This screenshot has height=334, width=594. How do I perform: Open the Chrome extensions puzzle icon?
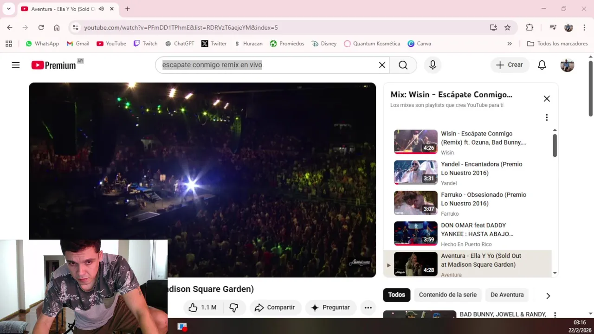coord(529,27)
